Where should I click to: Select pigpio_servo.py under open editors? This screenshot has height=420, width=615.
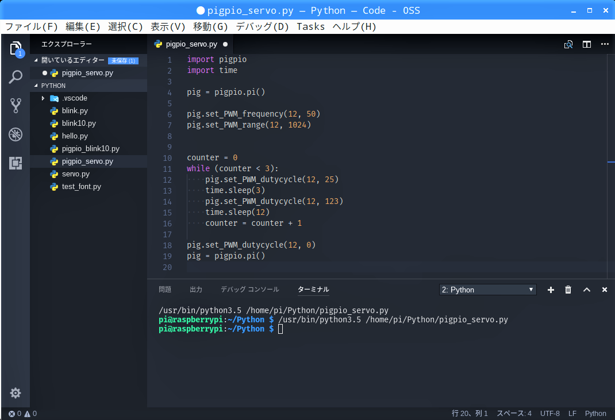(x=89, y=73)
